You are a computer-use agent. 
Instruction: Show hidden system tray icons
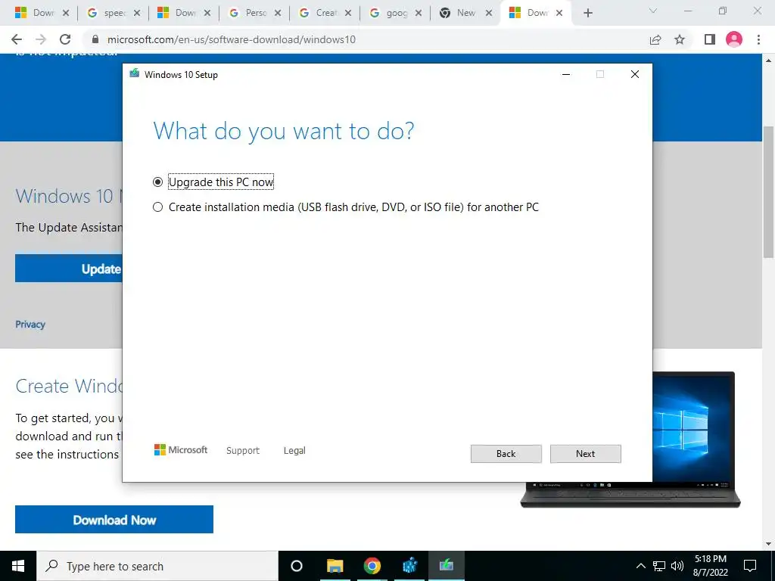[640, 566]
